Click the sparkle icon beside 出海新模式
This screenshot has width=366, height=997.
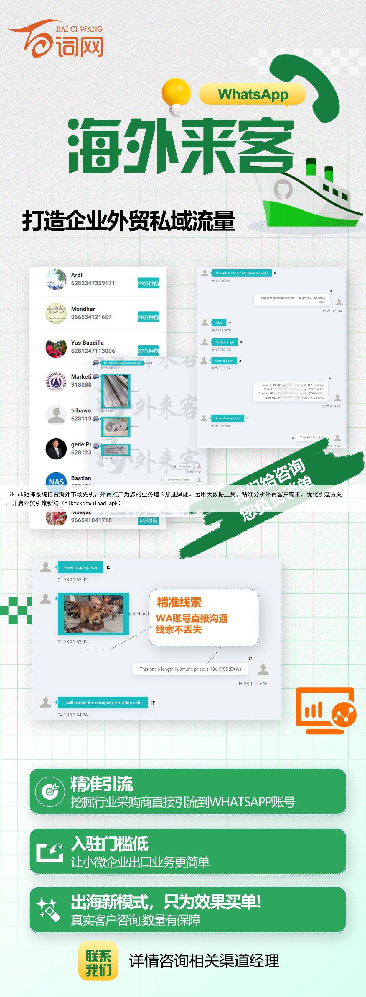coord(49,910)
